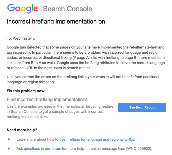Click the bullet beside 'Ask questions in our forum'
Viewport: 172px width, 155px height.
9,149
